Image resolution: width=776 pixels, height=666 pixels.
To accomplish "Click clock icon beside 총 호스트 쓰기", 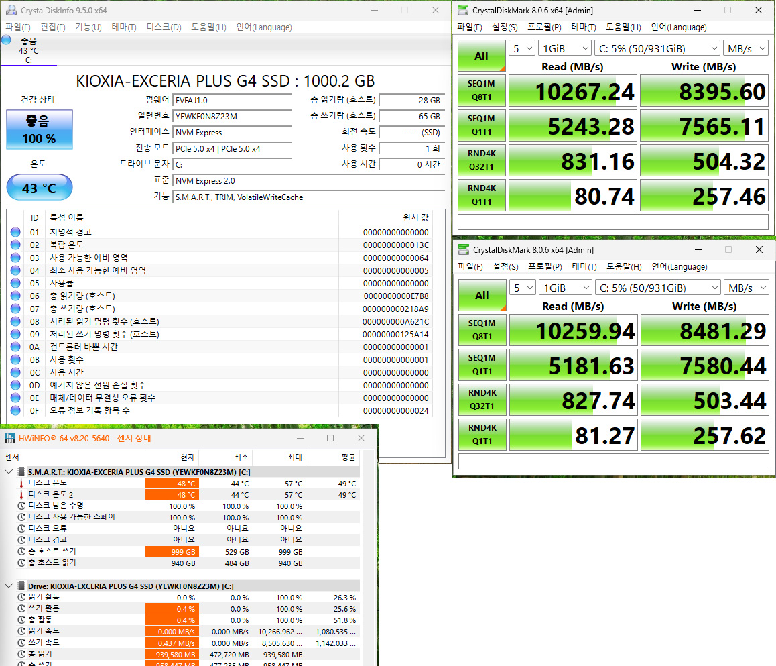I will tap(21, 551).
